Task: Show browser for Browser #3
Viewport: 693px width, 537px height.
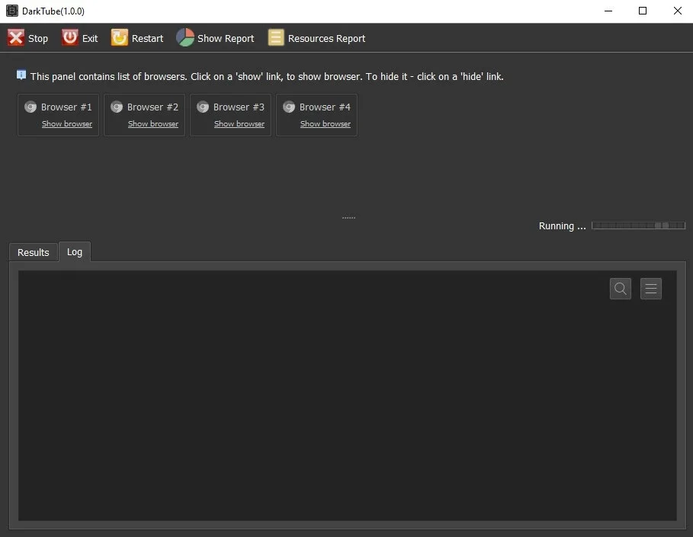Action: click(x=239, y=124)
